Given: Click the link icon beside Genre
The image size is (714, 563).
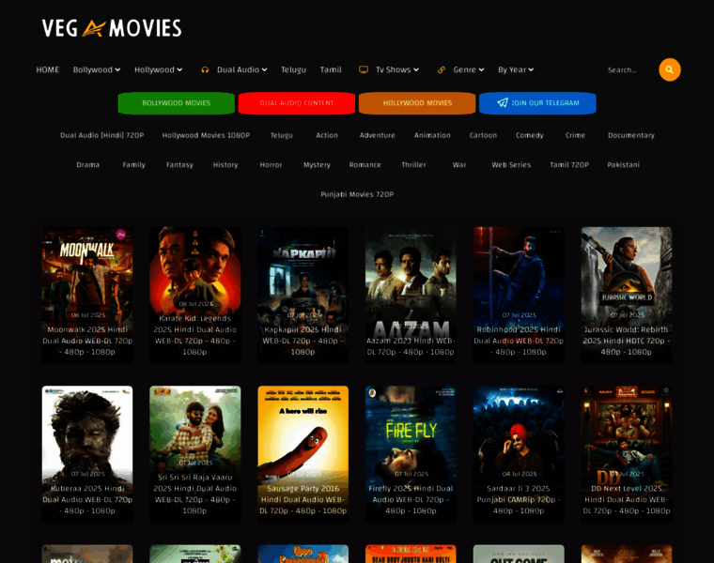Looking at the screenshot, I should pos(442,70).
